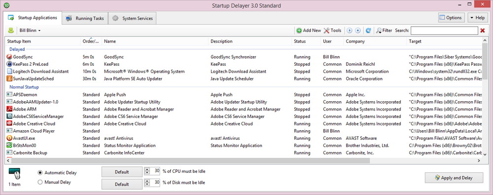Adjust the CPU idle percent spinner arrows
This screenshot has width=493, height=195.
[147, 172]
